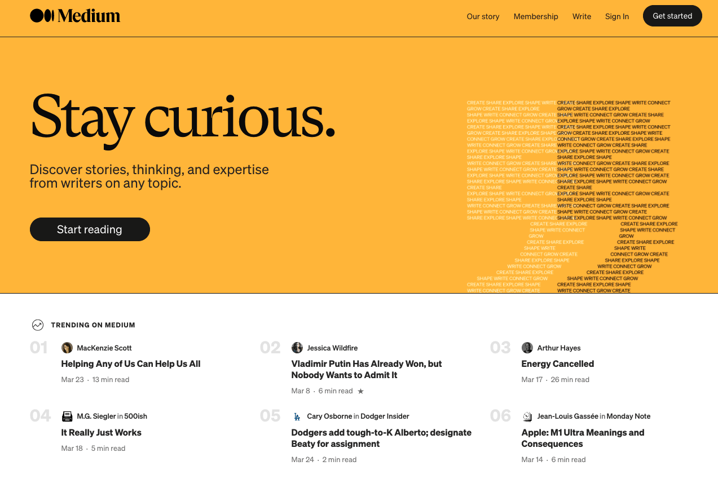Open the It Really Just Works story
The width and height of the screenshot is (718, 479).
[x=102, y=433]
